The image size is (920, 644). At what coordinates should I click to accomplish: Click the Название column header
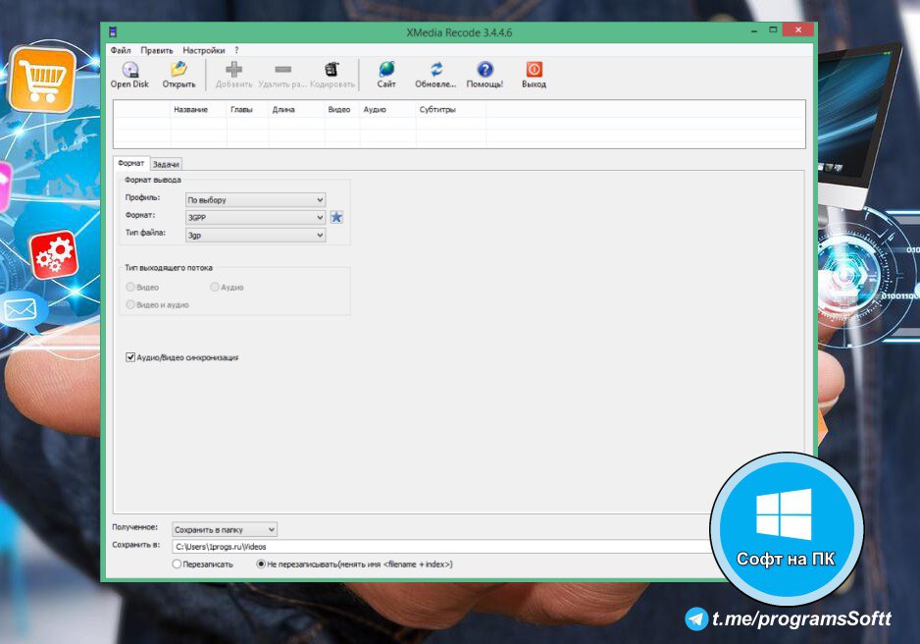[190, 110]
